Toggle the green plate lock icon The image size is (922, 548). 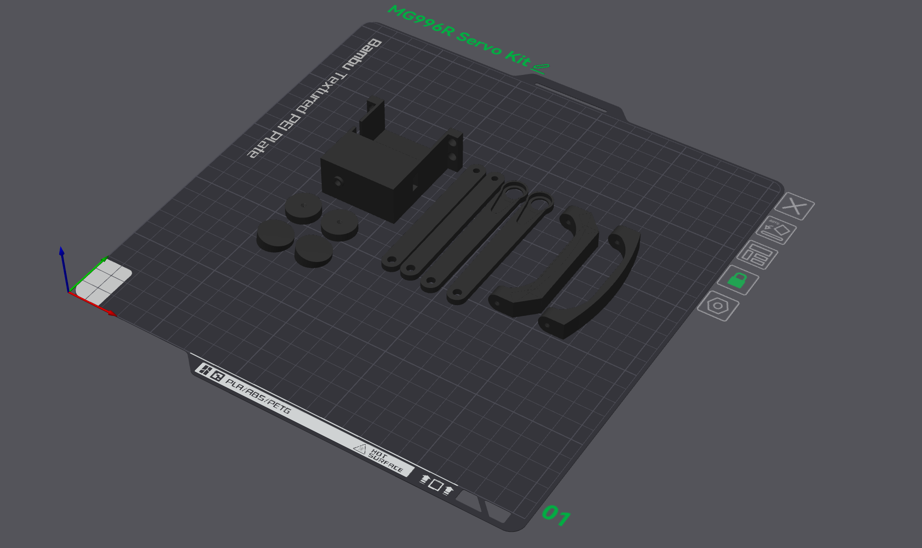(738, 280)
